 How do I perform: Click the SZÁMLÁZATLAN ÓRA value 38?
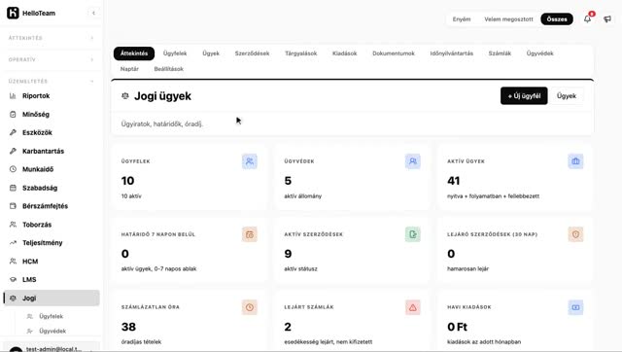tap(128, 327)
